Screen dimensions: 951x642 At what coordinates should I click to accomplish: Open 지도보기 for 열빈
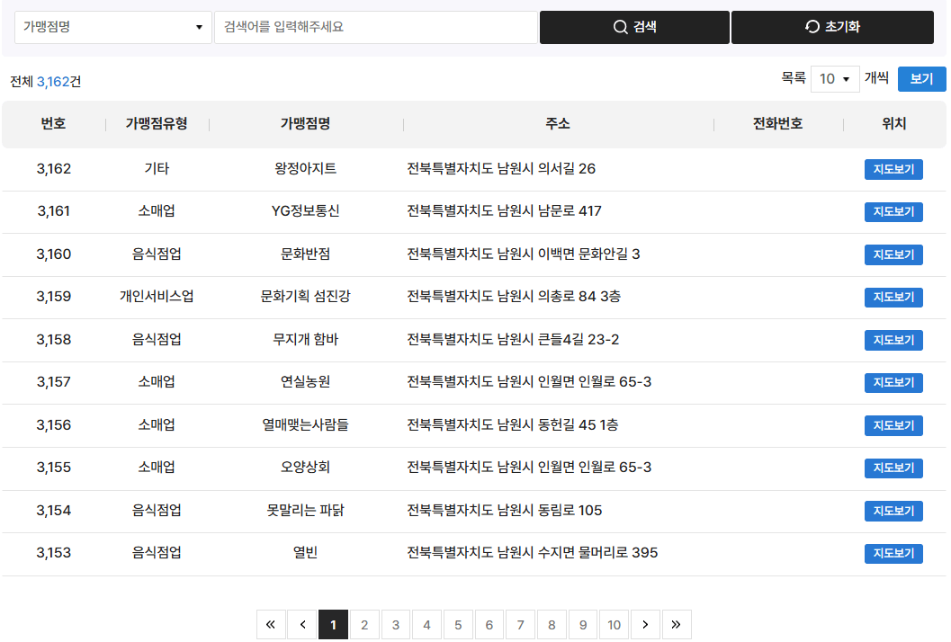coord(893,553)
